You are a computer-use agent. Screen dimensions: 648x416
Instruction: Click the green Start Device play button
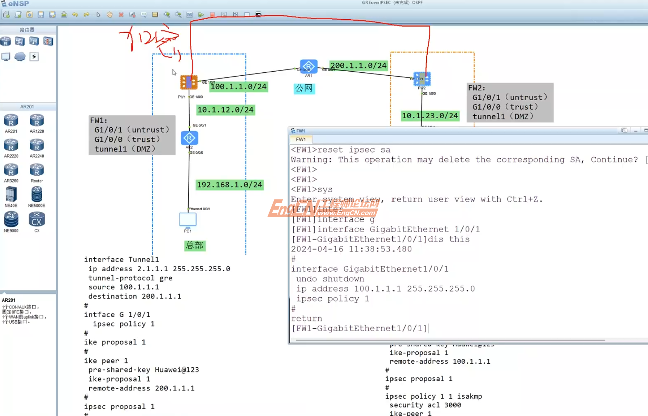201,15
